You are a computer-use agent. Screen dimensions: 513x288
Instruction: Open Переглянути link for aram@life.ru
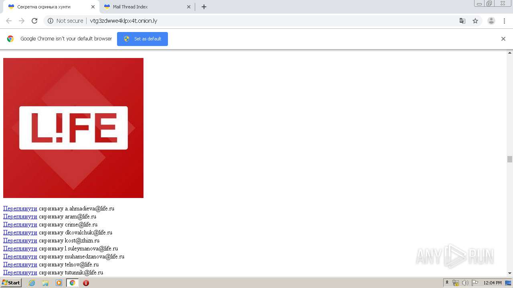20,216
